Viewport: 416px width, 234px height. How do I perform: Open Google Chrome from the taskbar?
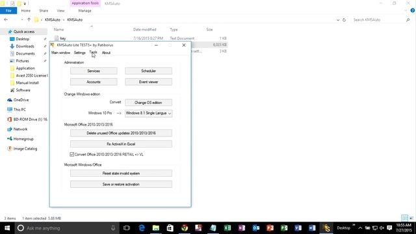pyautogui.click(x=185, y=228)
